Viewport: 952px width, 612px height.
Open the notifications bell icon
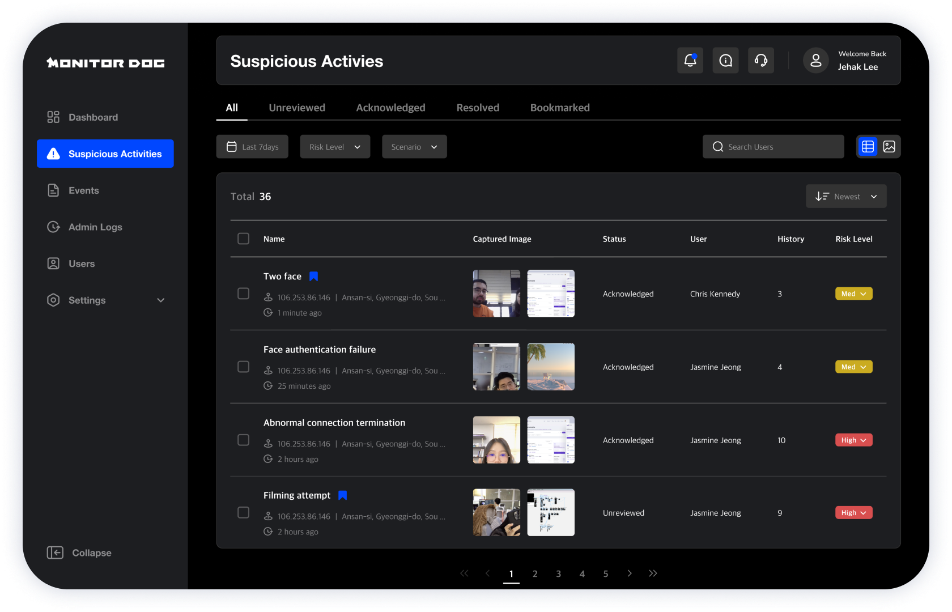[x=690, y=61]
